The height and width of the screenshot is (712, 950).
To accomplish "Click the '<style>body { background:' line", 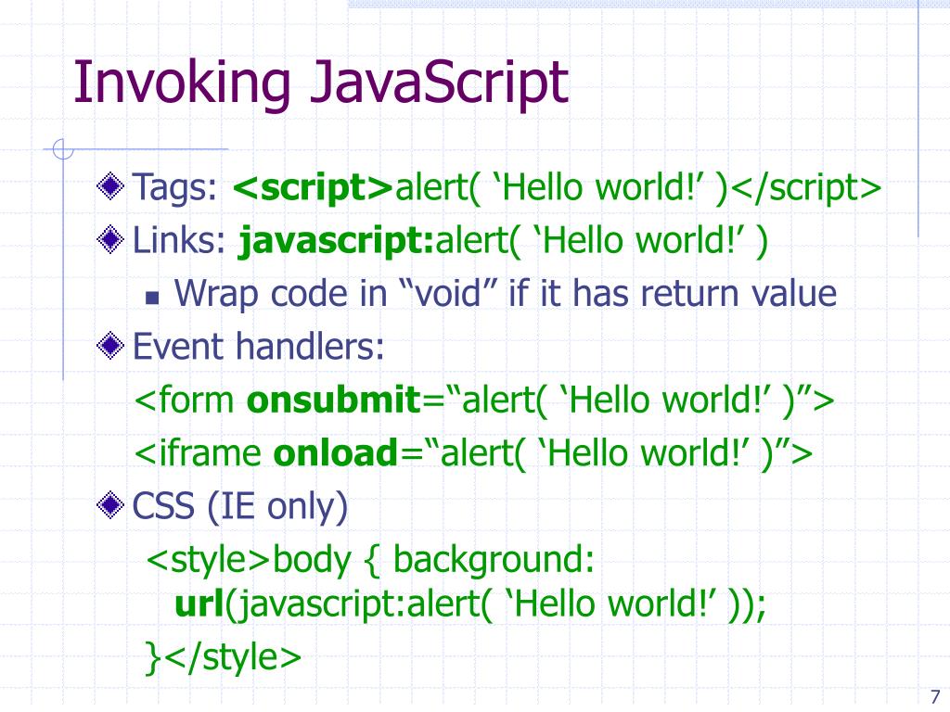I will tap(370, 560).
